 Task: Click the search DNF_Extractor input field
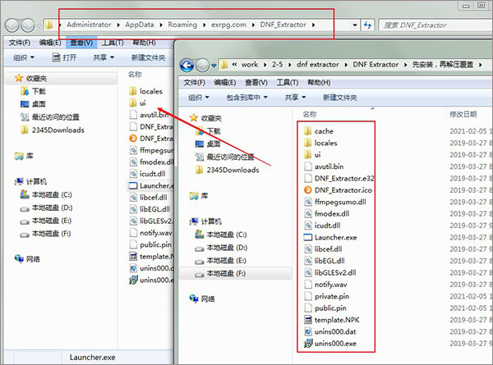[x=437, y=25]
